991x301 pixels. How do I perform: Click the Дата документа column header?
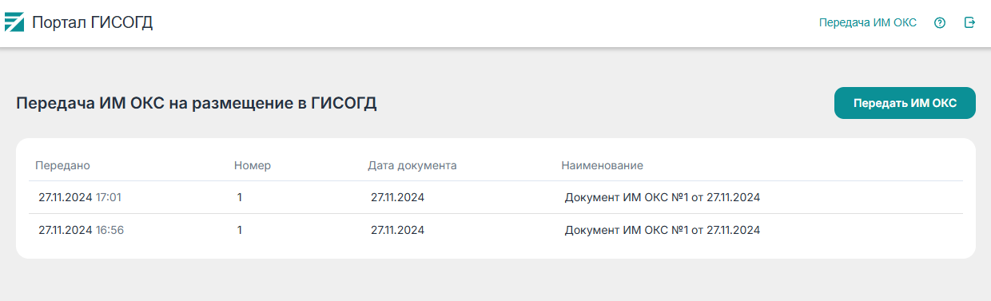(x=412, y=165)
